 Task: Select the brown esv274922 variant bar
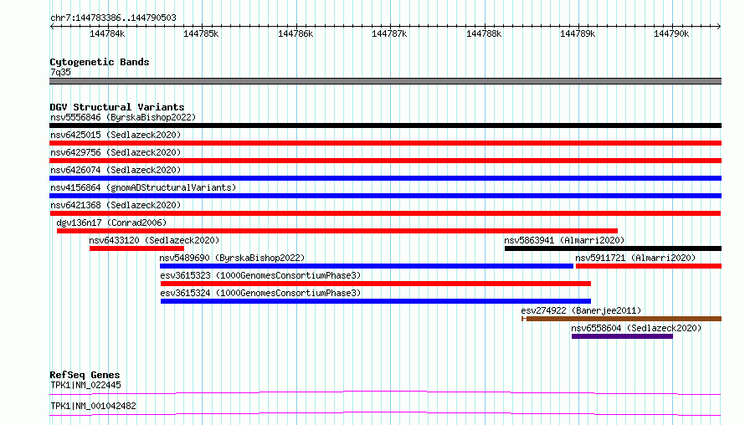pyautogui.click(x=621, y=319)
